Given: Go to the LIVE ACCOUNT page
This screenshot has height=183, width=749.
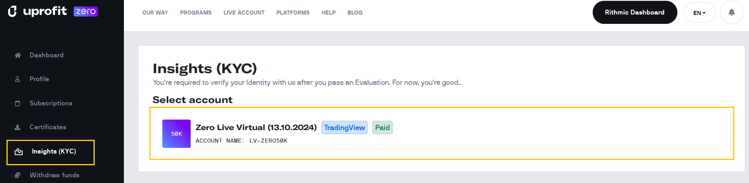Looking at the screenshot, I should pyautogui.click(x=244, y=13).
